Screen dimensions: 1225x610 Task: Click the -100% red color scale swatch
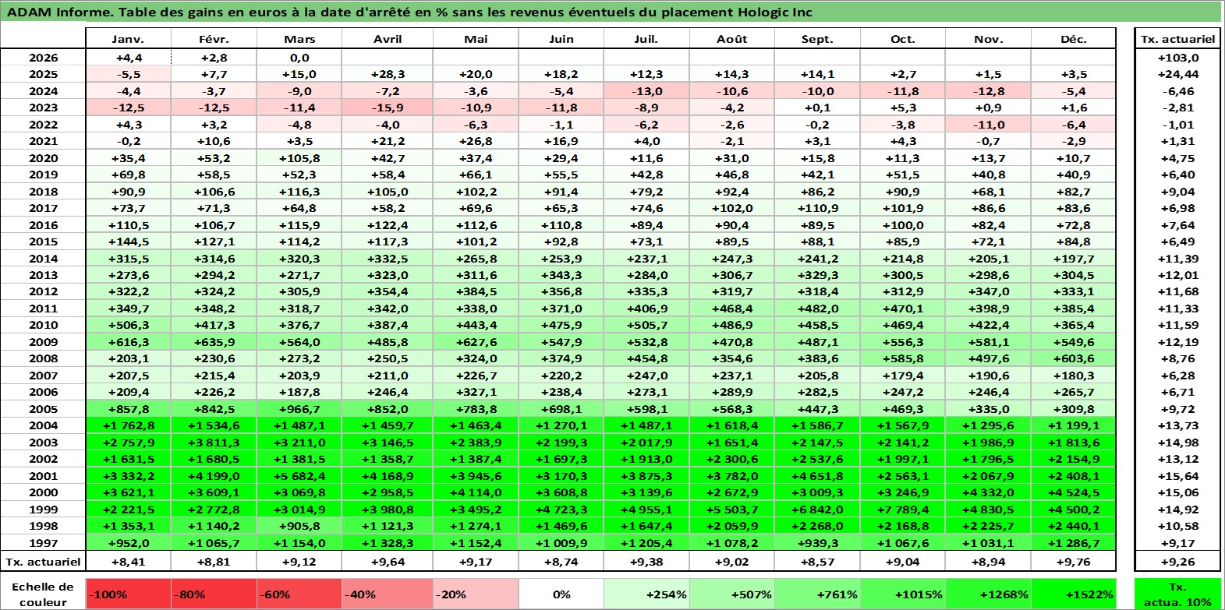click(x=128, y=594)
